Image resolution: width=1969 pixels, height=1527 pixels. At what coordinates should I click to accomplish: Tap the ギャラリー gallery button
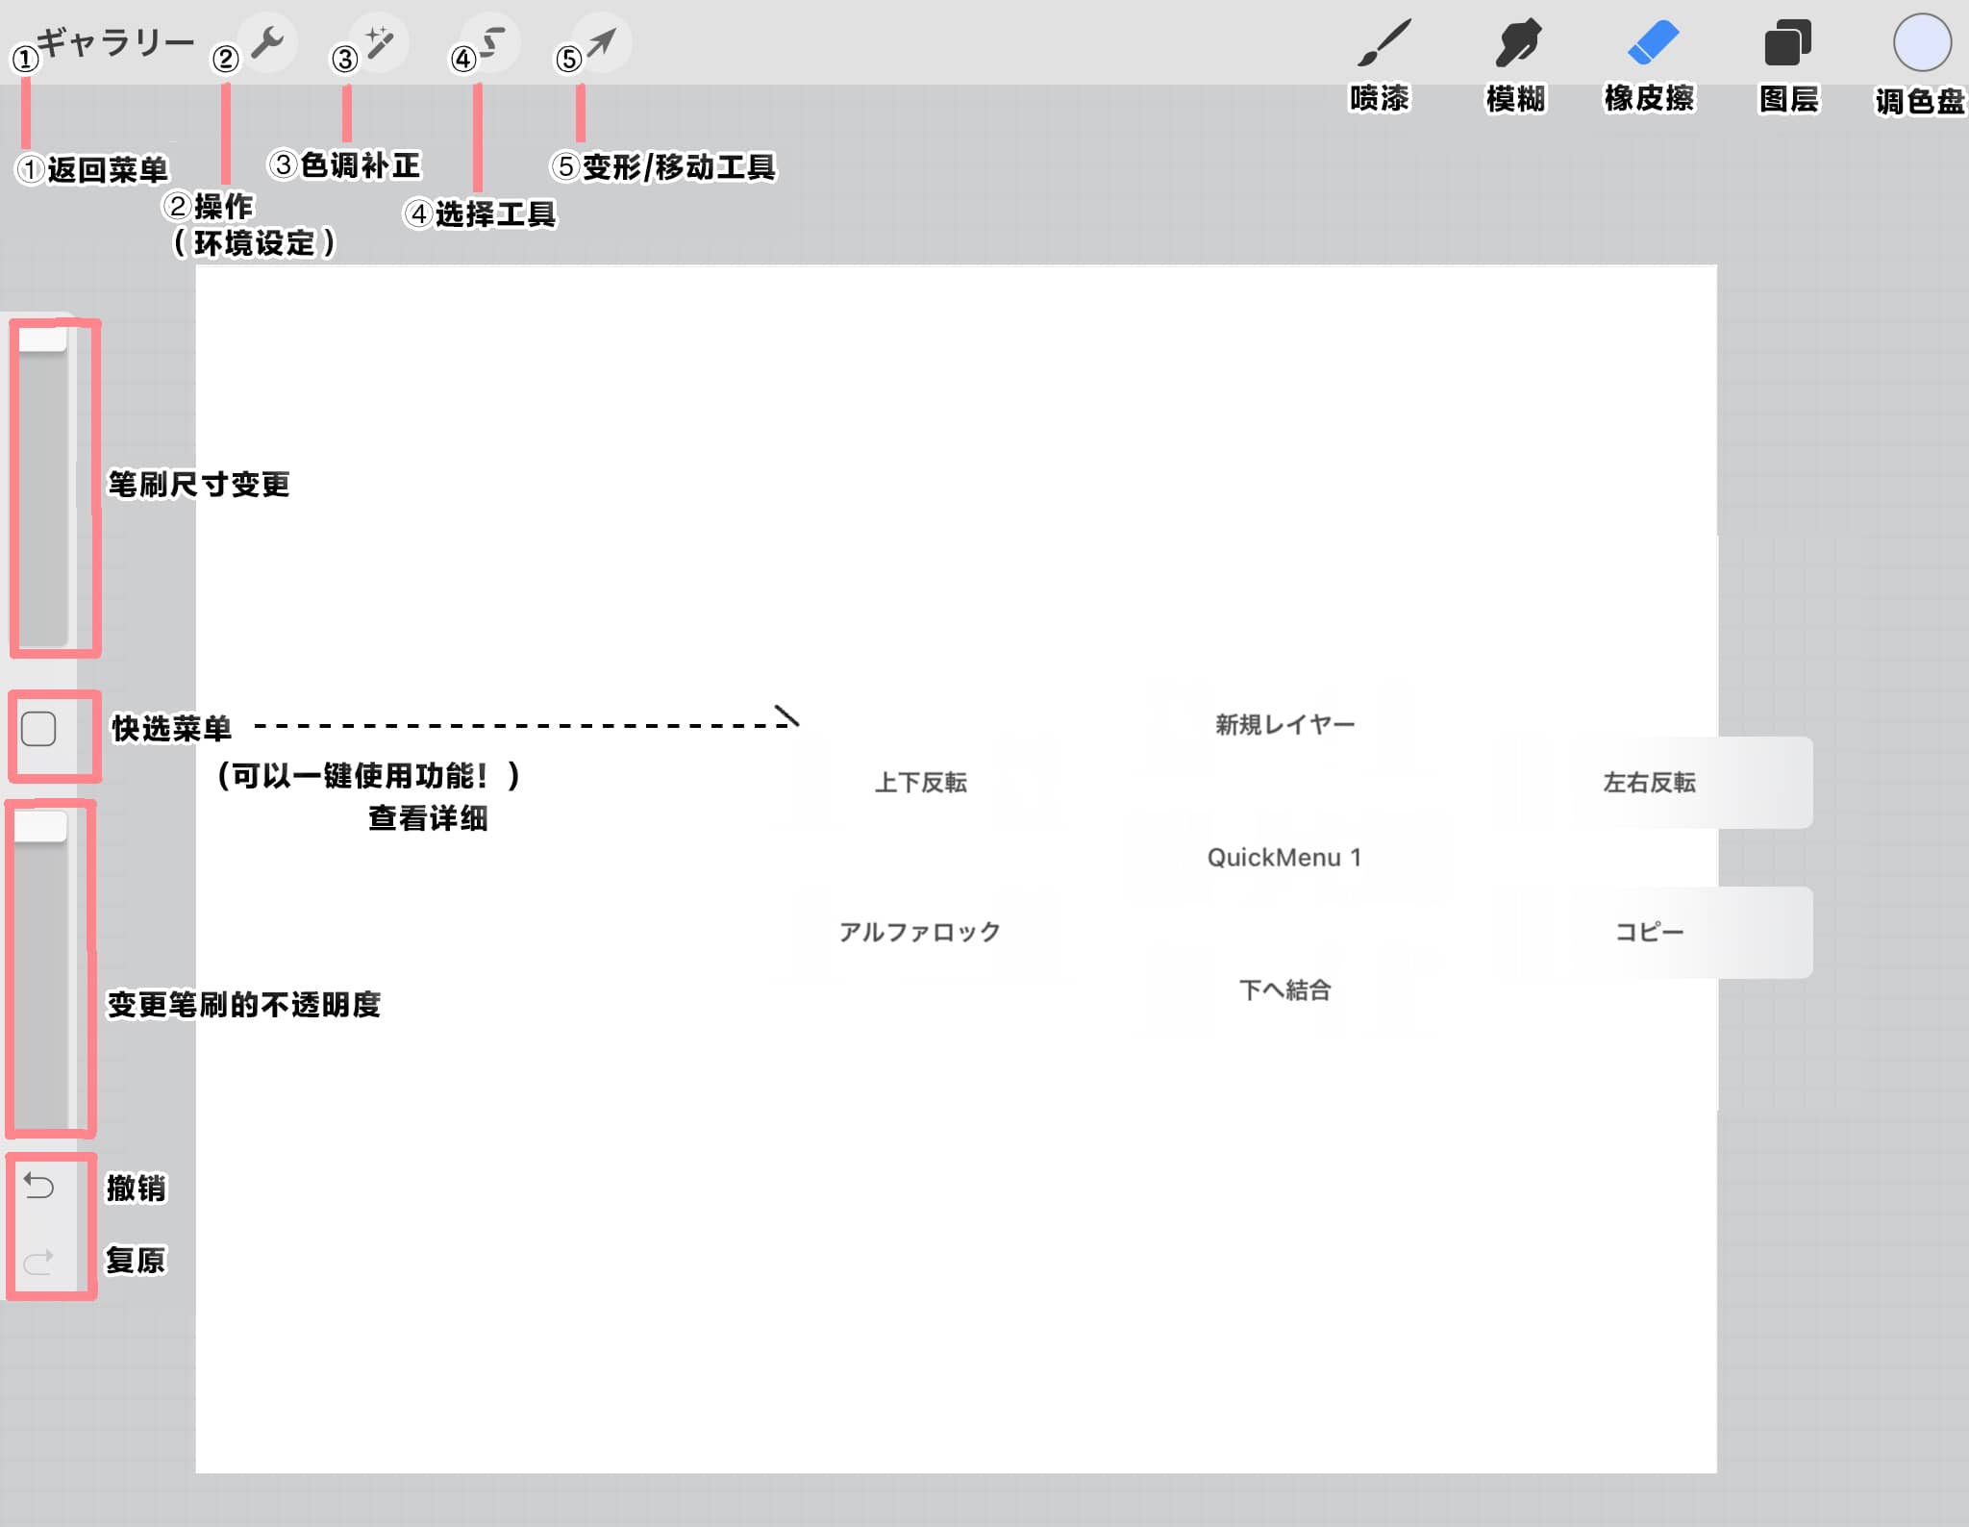pos(115,42)
